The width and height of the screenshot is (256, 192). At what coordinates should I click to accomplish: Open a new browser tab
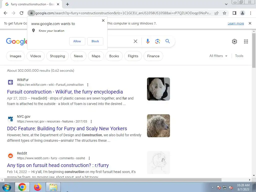(67, 4)
